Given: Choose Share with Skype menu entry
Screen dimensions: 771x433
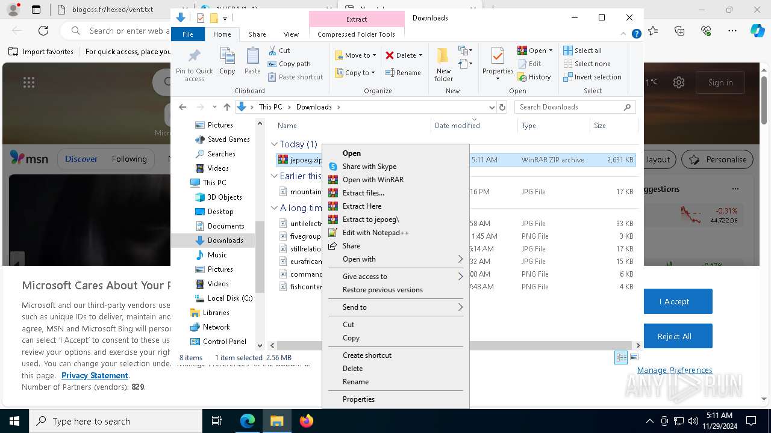Looking at the screenshot, I should coord(396,167).
